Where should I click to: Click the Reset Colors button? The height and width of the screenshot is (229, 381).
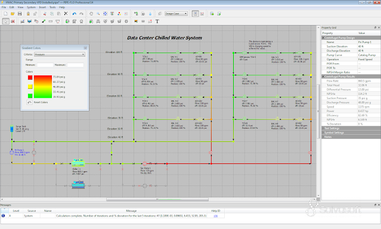coord(29,103)
